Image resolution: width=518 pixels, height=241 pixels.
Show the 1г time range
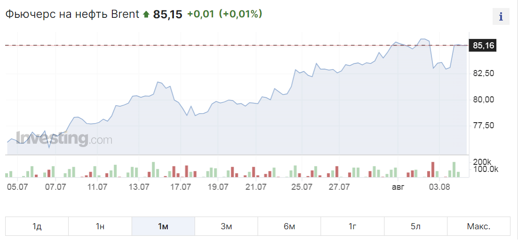353,226
